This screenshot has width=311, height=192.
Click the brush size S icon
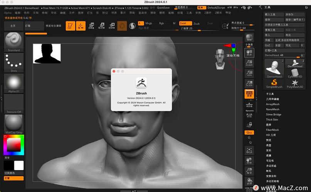[225, 26]
